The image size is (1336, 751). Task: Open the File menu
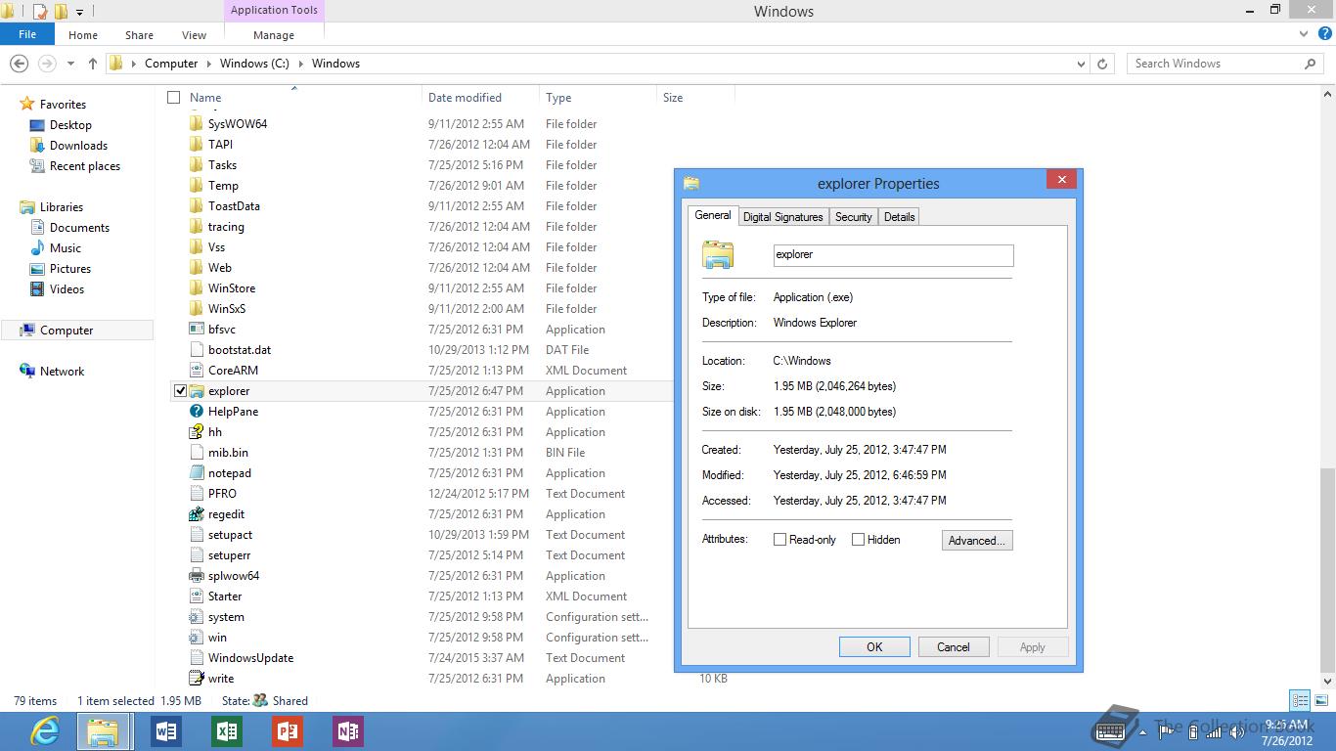point(27,34)
